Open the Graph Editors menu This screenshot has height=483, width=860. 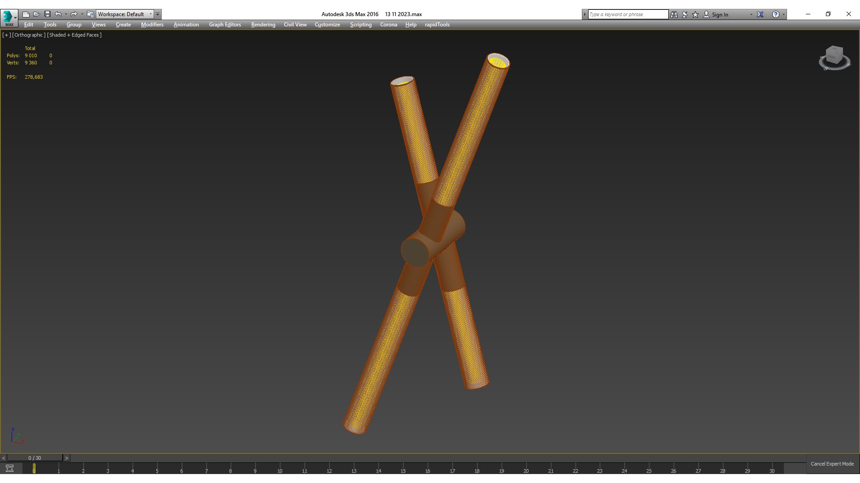225,25
